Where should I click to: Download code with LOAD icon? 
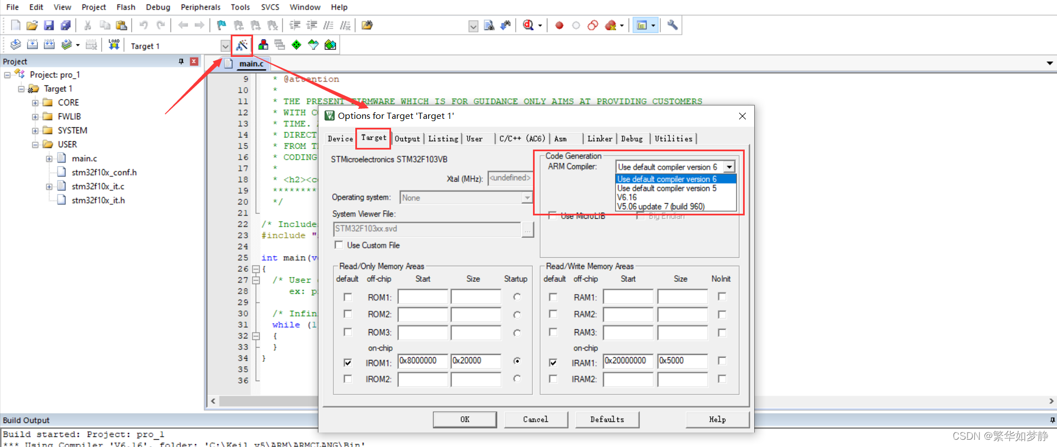click(114, 45)
